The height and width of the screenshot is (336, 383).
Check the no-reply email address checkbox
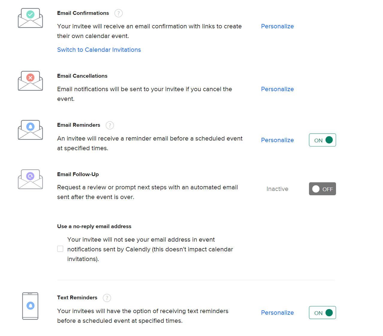tap(60, 249)
